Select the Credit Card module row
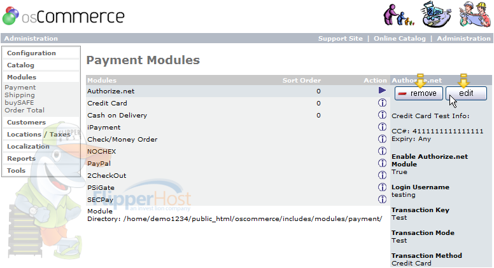The image size is (494, 268). pos(238,103)
